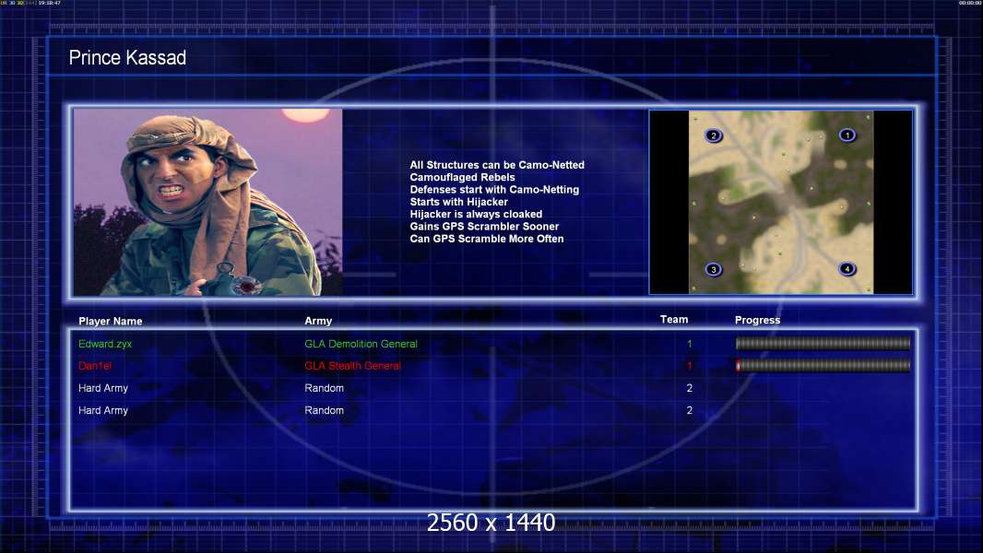Click Dan1el's loading progress bar
The height and width of the screenshot is (553, 983).
[x=823, y=365]
